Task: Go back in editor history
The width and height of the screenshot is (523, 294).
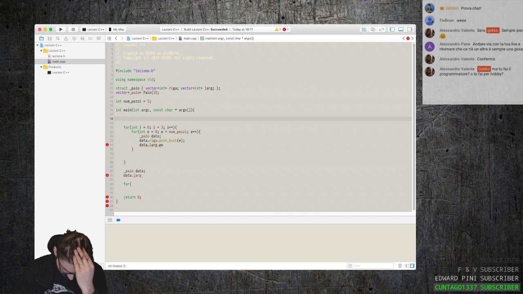Action: point(116,38)
